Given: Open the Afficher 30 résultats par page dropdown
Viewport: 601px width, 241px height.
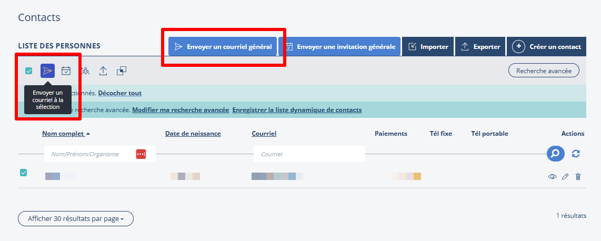Looking at the screenshot, I should 76,219.
